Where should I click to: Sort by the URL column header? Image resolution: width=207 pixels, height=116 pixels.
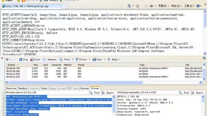tap(193, 65)
